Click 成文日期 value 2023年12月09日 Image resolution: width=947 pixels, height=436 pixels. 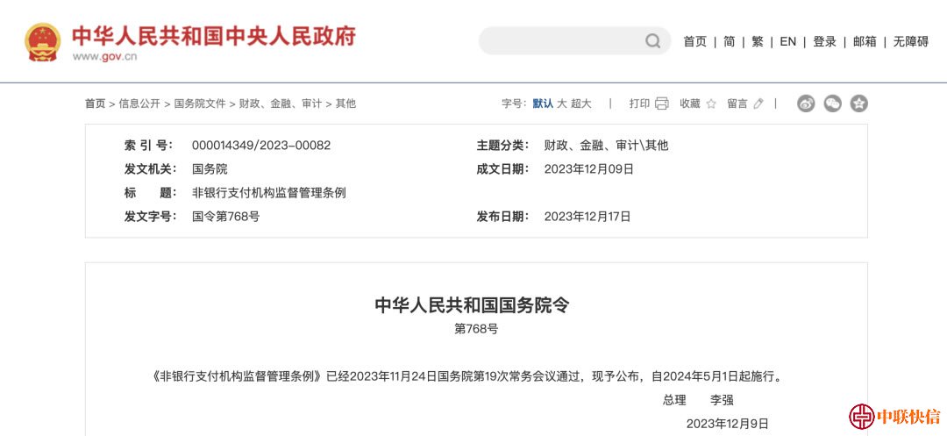[589, 169]
